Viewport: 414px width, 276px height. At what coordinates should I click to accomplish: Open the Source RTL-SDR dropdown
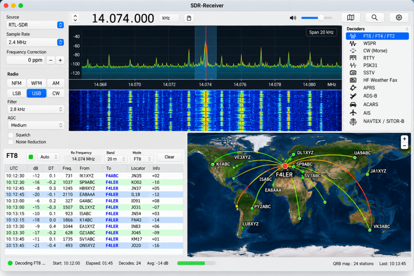coord(35,25)
